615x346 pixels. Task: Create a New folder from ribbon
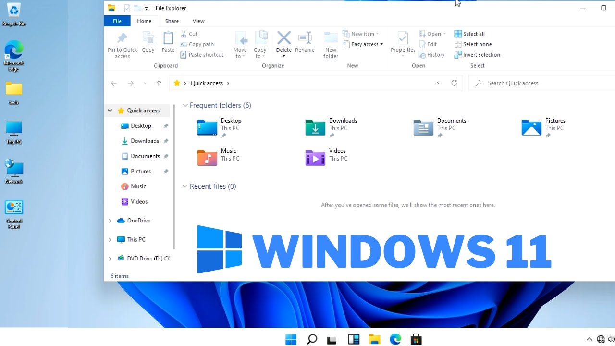point(331,45)
